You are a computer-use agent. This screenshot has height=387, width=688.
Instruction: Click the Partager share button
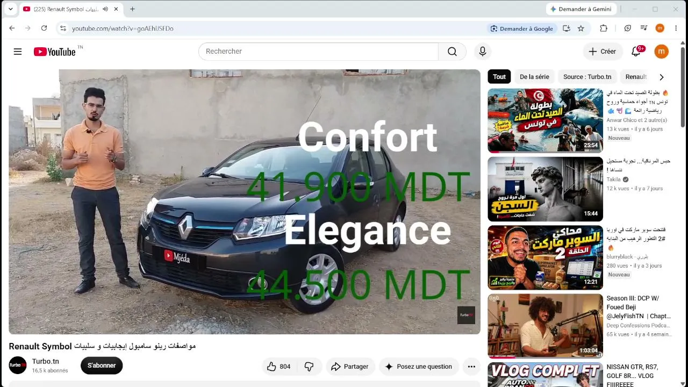pos(350,367)
